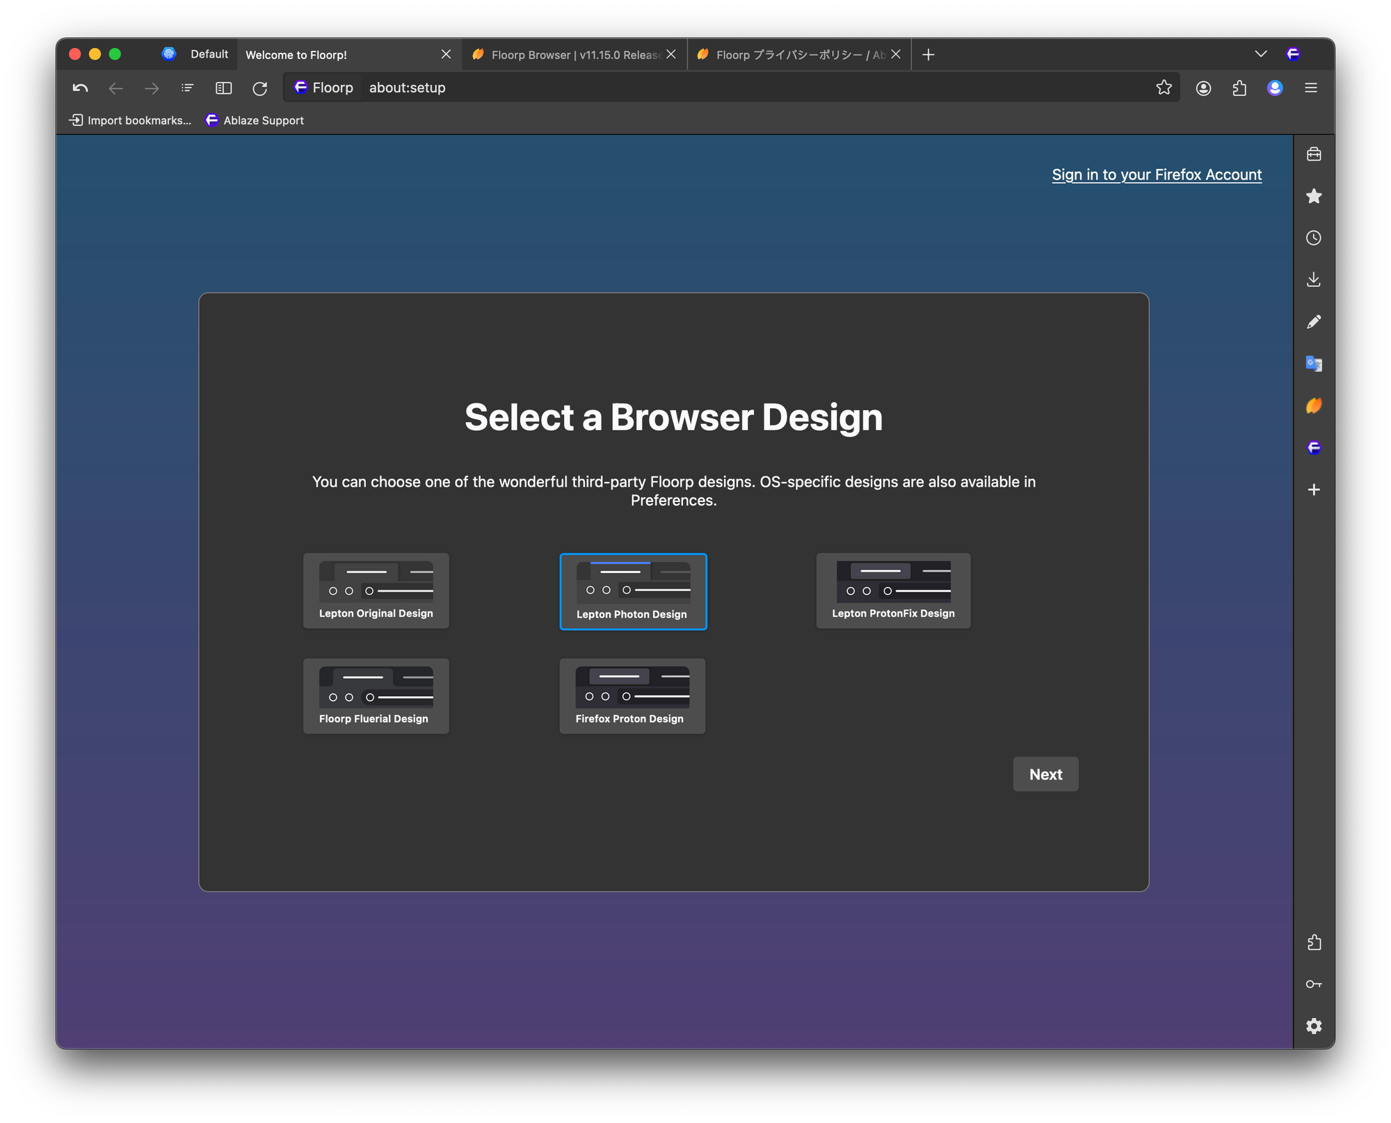Open browser manager sidebar briefcase icon
Screen dimensions: 1391x1123
point(1314,154)
